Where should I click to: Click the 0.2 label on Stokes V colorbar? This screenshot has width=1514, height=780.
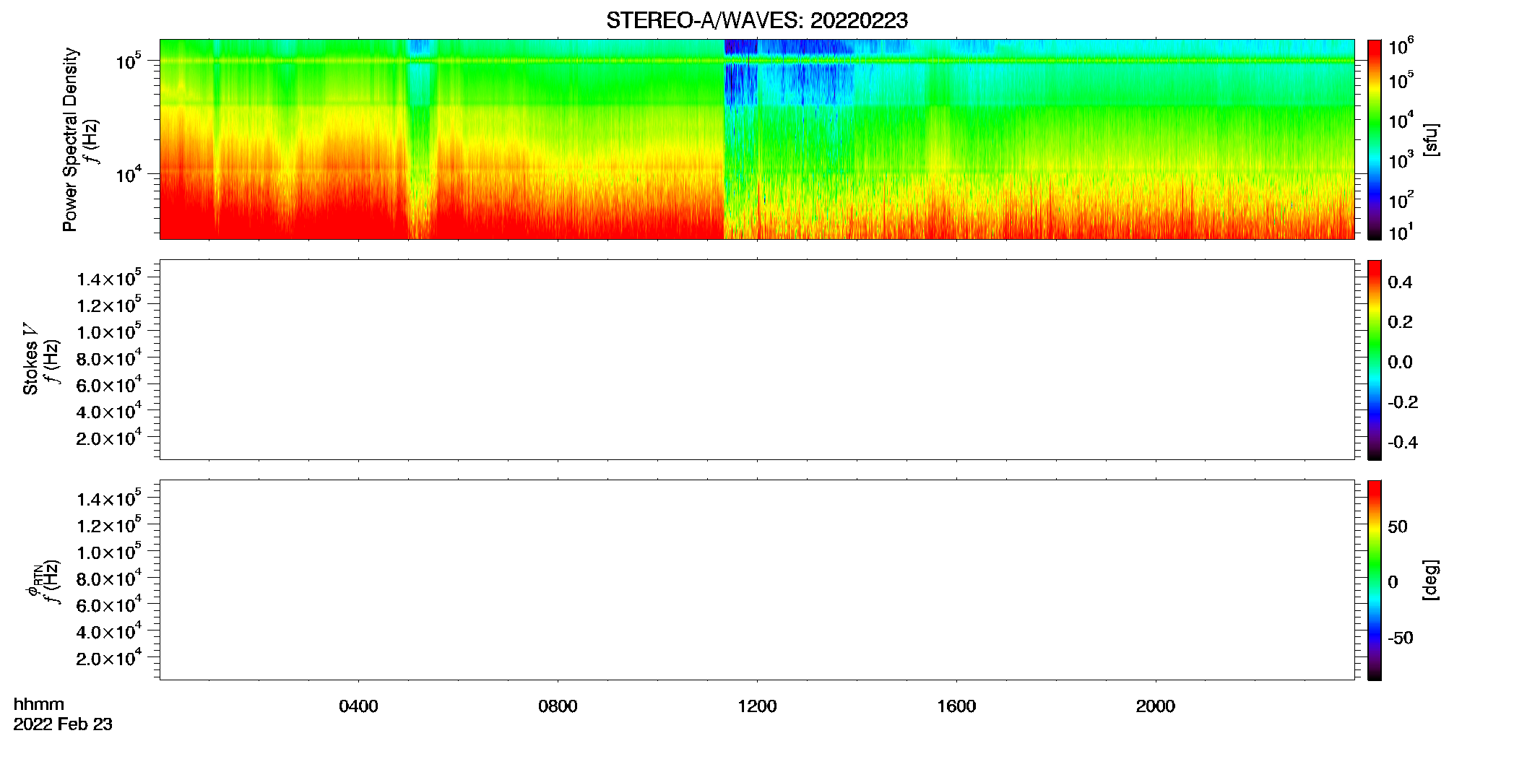[x=1400, y=322]
